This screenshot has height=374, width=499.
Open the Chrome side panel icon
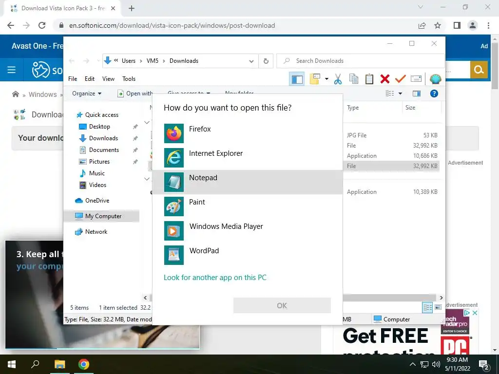click(x=457, y=25)
